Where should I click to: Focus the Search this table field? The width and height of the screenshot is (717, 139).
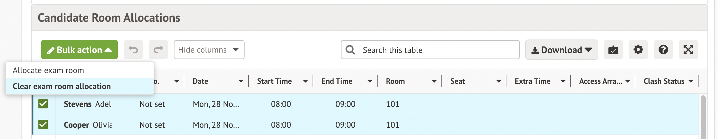(435, 50)
